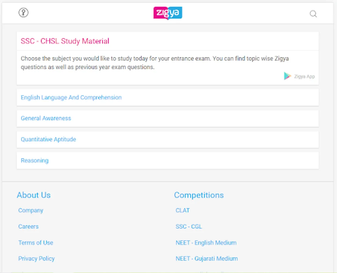337x273 pixels.
Task: Open the Zigya App link
Action: pos(304,76)
